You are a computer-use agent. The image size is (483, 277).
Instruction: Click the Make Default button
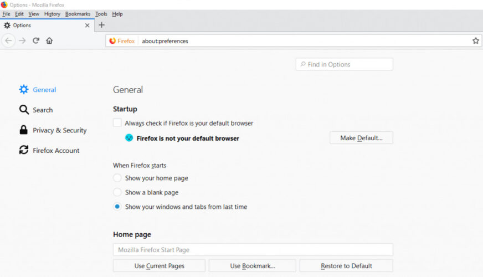tap(361, 138)
